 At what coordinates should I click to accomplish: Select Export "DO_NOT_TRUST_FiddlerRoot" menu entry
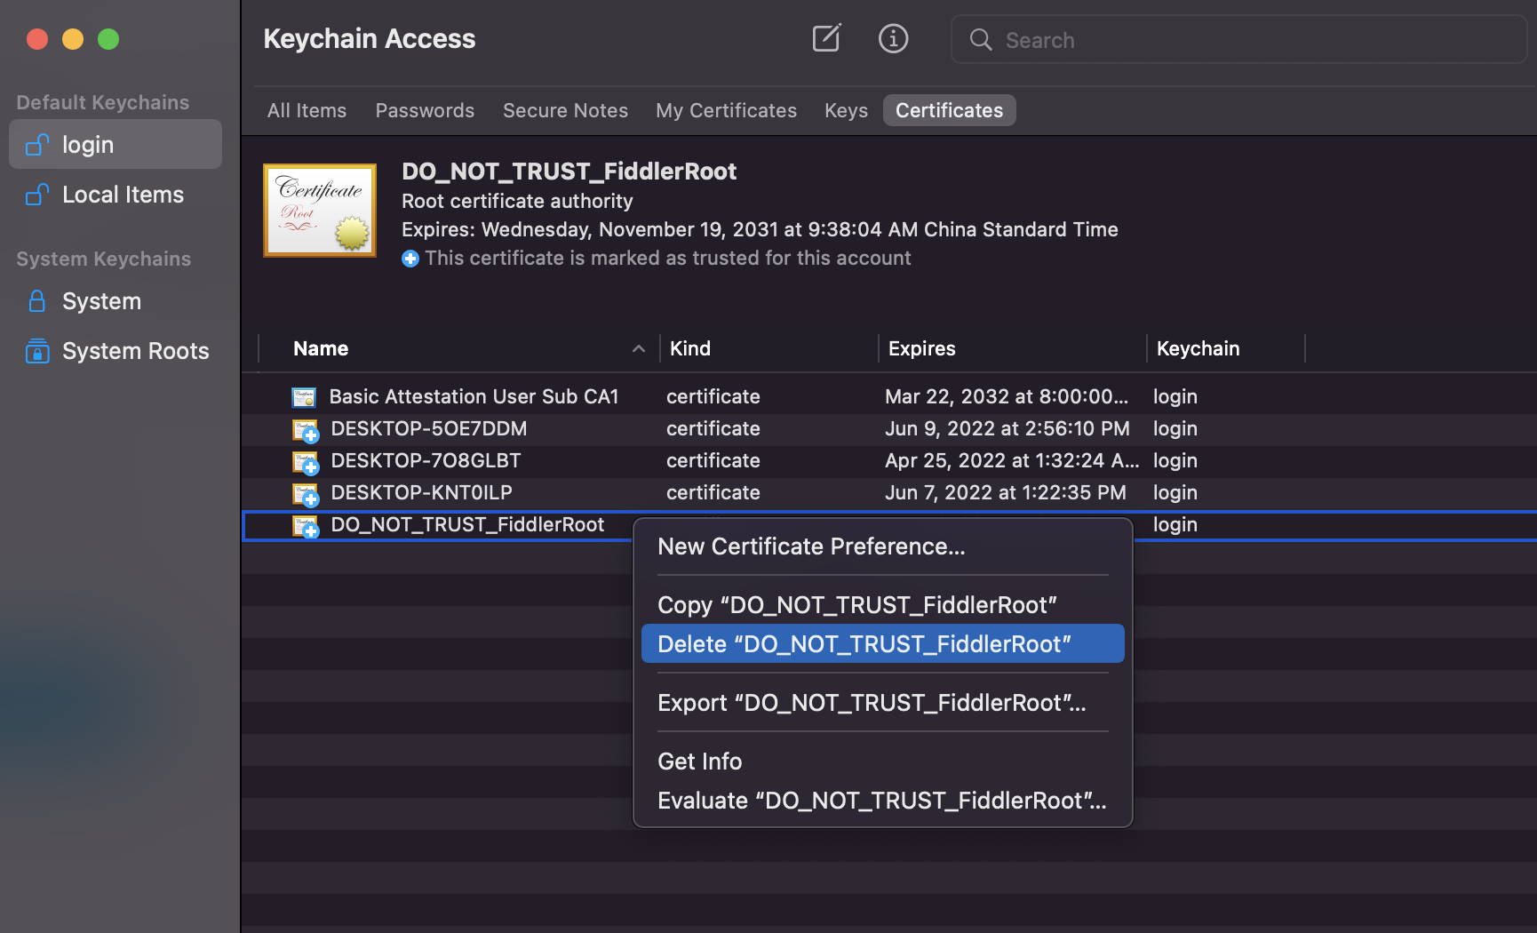tap(872, 703)
